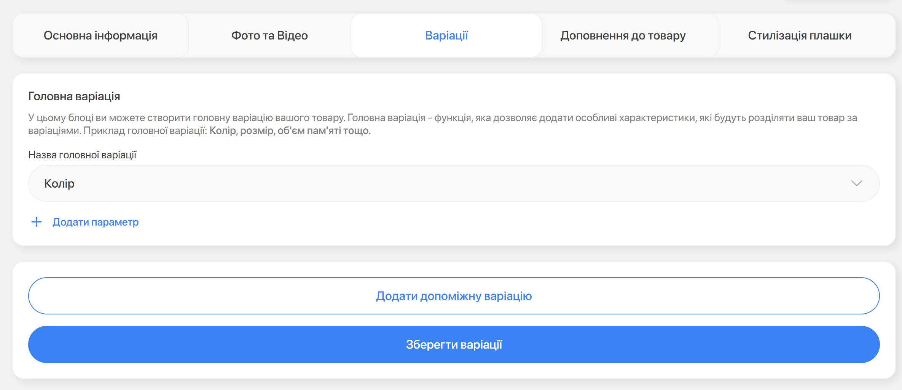Viewport: 902px width, 390px height.
Task: Click the word Відео in the media tab
Action: (x=292, y=35)
